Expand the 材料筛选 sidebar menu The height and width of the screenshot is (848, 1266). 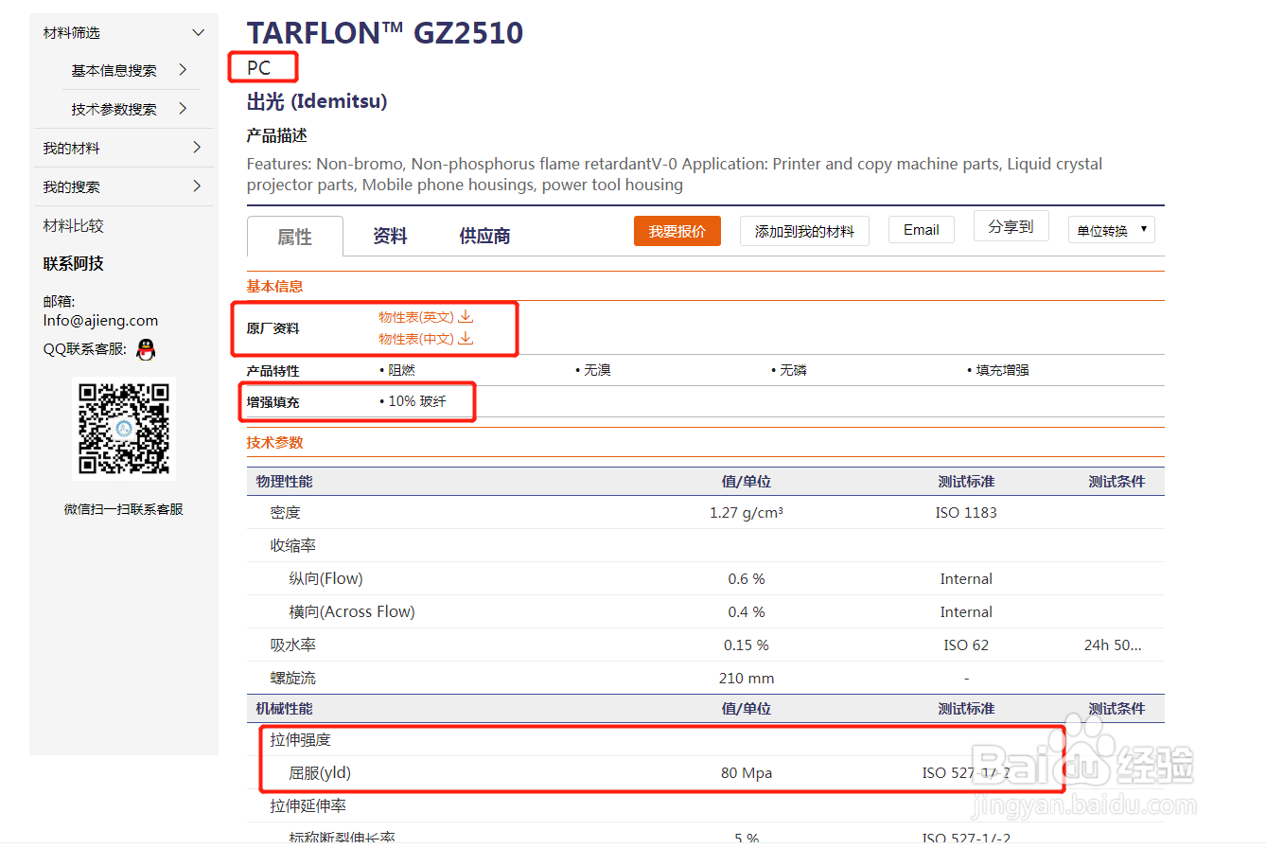tap(124, 33)
